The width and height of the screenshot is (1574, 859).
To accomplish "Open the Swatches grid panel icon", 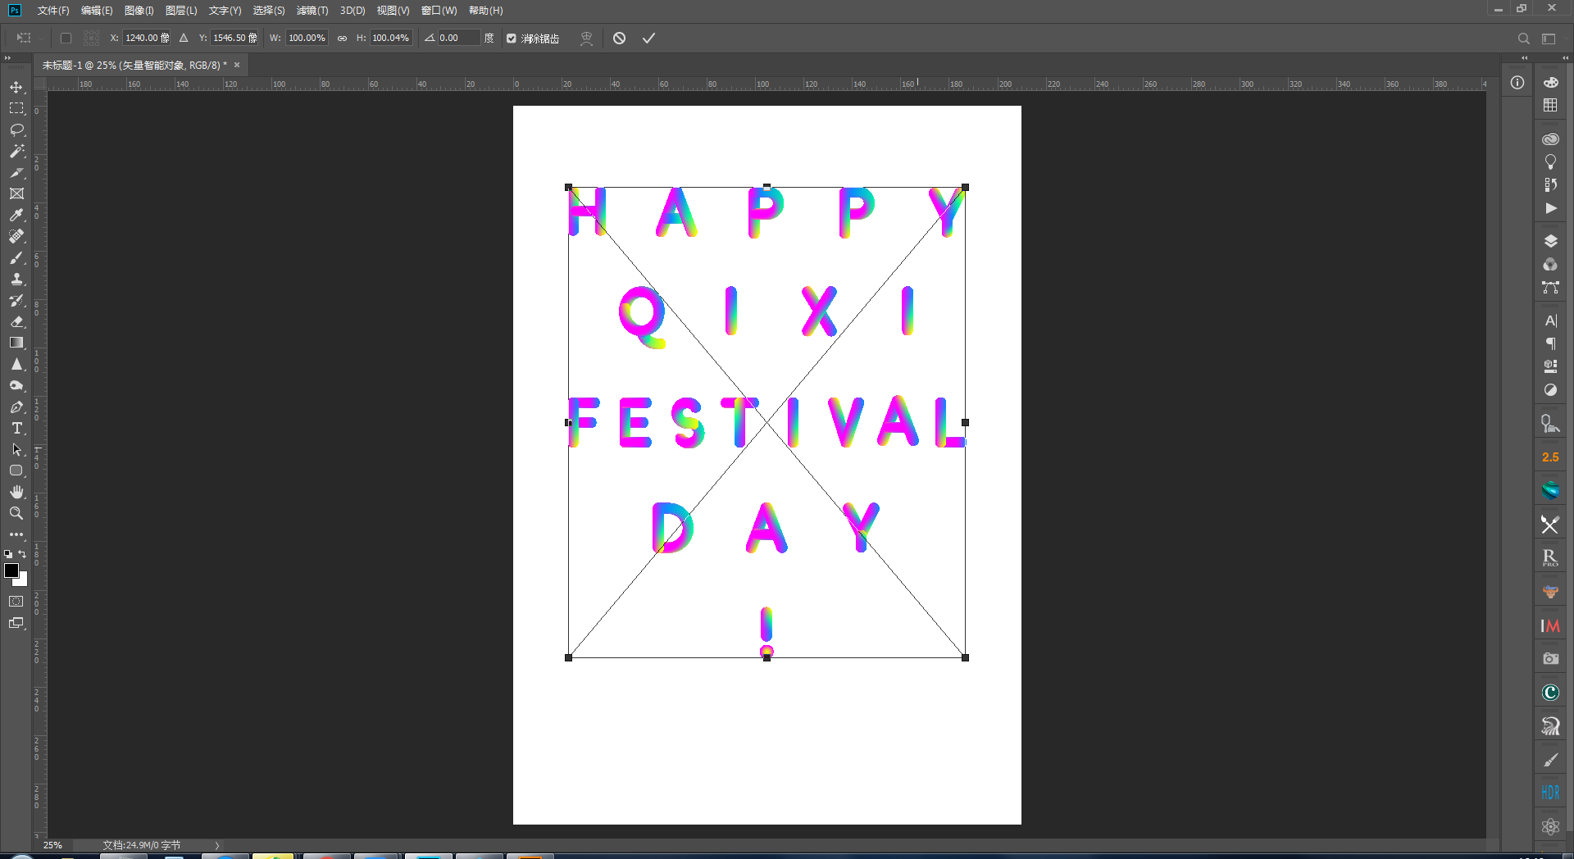I will point(1550,105).
